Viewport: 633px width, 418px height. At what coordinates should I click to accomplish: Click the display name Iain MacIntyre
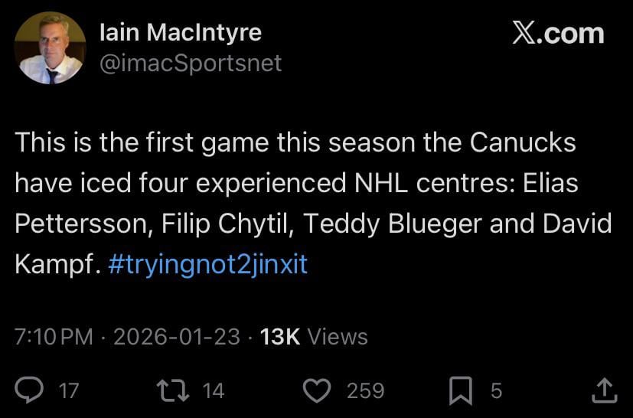tap(181, 32)
